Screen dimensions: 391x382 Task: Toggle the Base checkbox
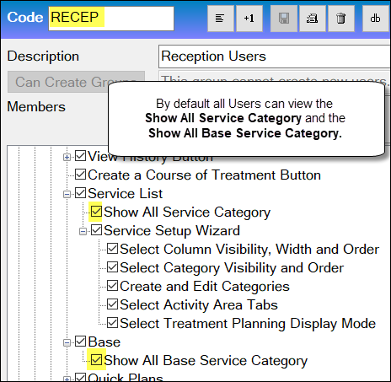(80, 342)
